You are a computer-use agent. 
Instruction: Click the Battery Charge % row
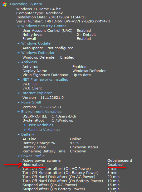(x=51, y=143)
